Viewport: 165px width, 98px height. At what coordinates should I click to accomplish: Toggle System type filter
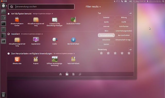pos(106,44)
